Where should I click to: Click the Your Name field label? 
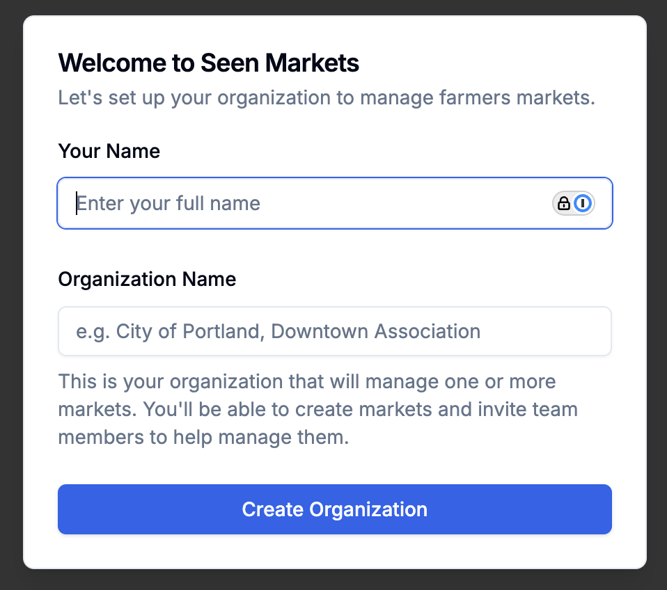109,151
